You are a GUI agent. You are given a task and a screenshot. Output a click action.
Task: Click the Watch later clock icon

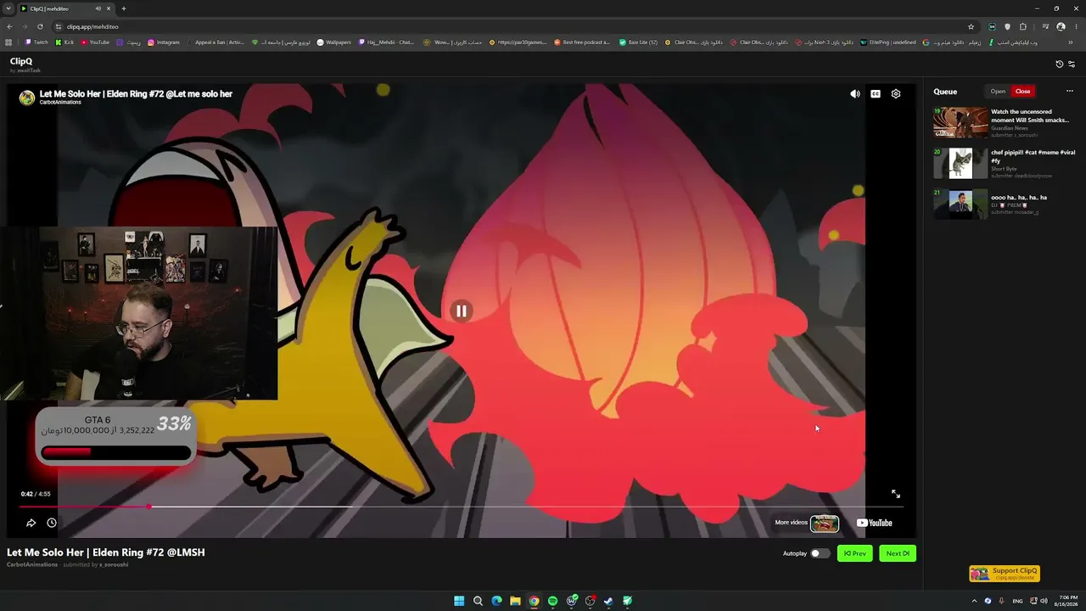pos(52,523)
